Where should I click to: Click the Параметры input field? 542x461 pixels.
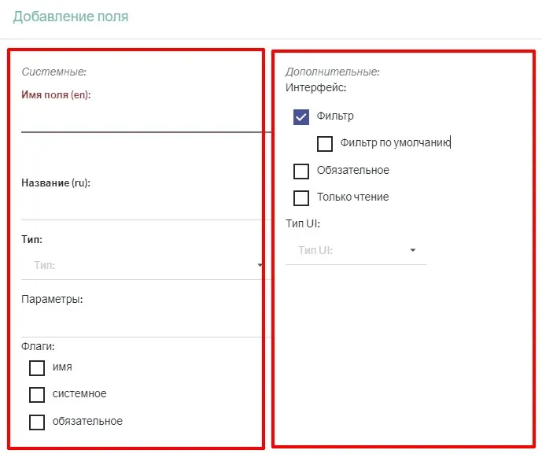point(140,324)
